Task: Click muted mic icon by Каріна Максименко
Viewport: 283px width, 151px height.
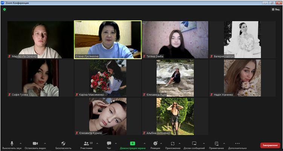Action: [77, 95]
